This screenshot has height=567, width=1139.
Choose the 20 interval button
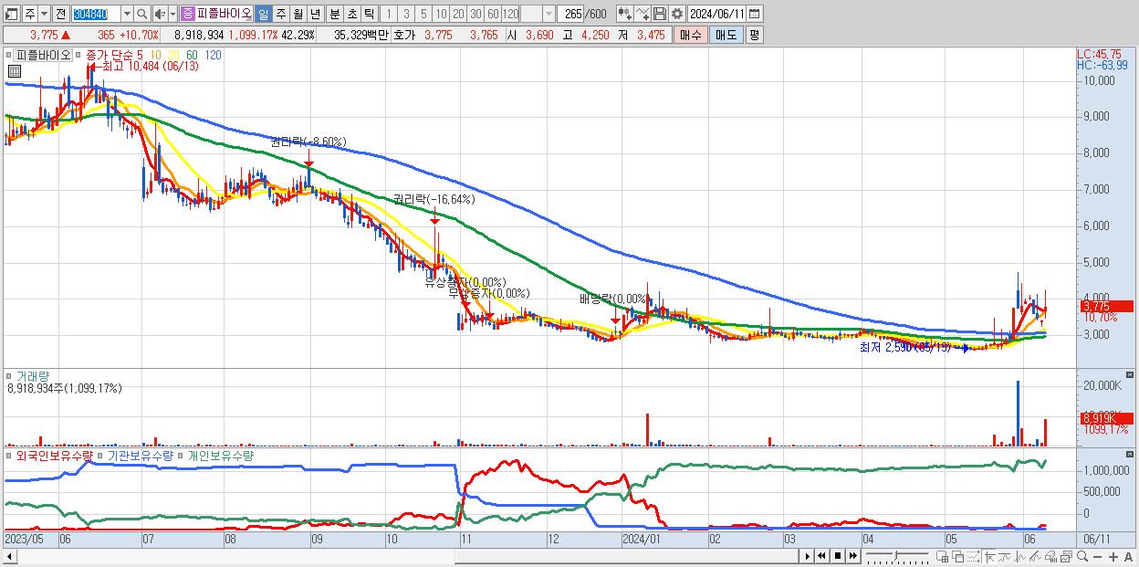click(x=458, y=14)
